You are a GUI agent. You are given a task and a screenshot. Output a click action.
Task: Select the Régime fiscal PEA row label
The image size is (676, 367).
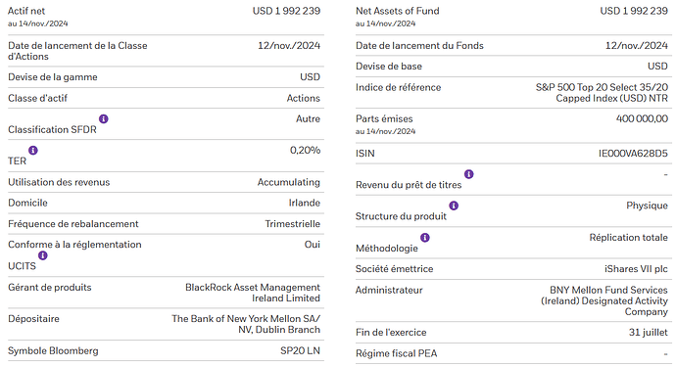396,353
